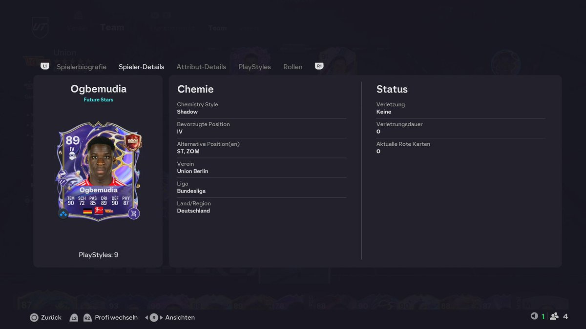Click the L2 button icon
Viewport: 586px width, 329px height.
coord(74,317)
